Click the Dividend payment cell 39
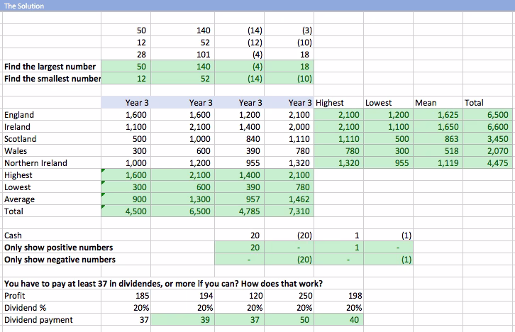The width and height of the screenshot is (515, 332). click(x=182, y=320)
